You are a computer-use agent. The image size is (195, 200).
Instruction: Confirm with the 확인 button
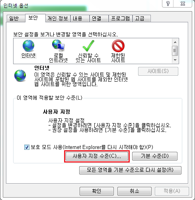(x=97, y=191)
